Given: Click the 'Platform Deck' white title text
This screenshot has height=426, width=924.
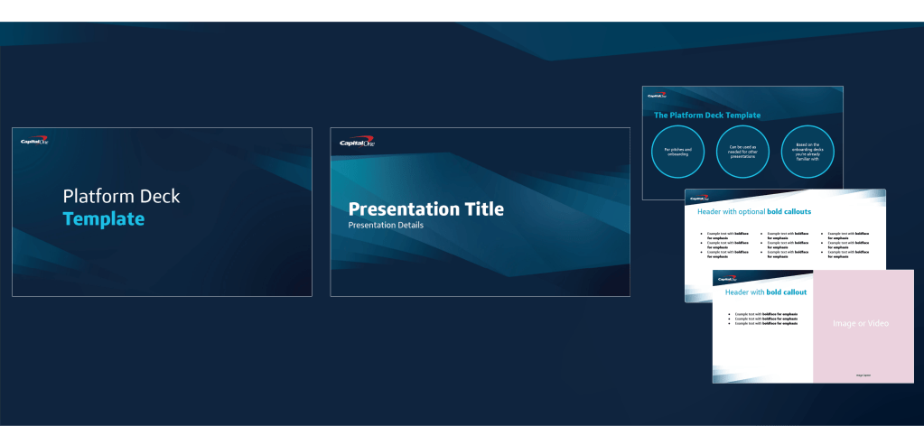Looking at the screenshot, I should [x=121, y=196].
